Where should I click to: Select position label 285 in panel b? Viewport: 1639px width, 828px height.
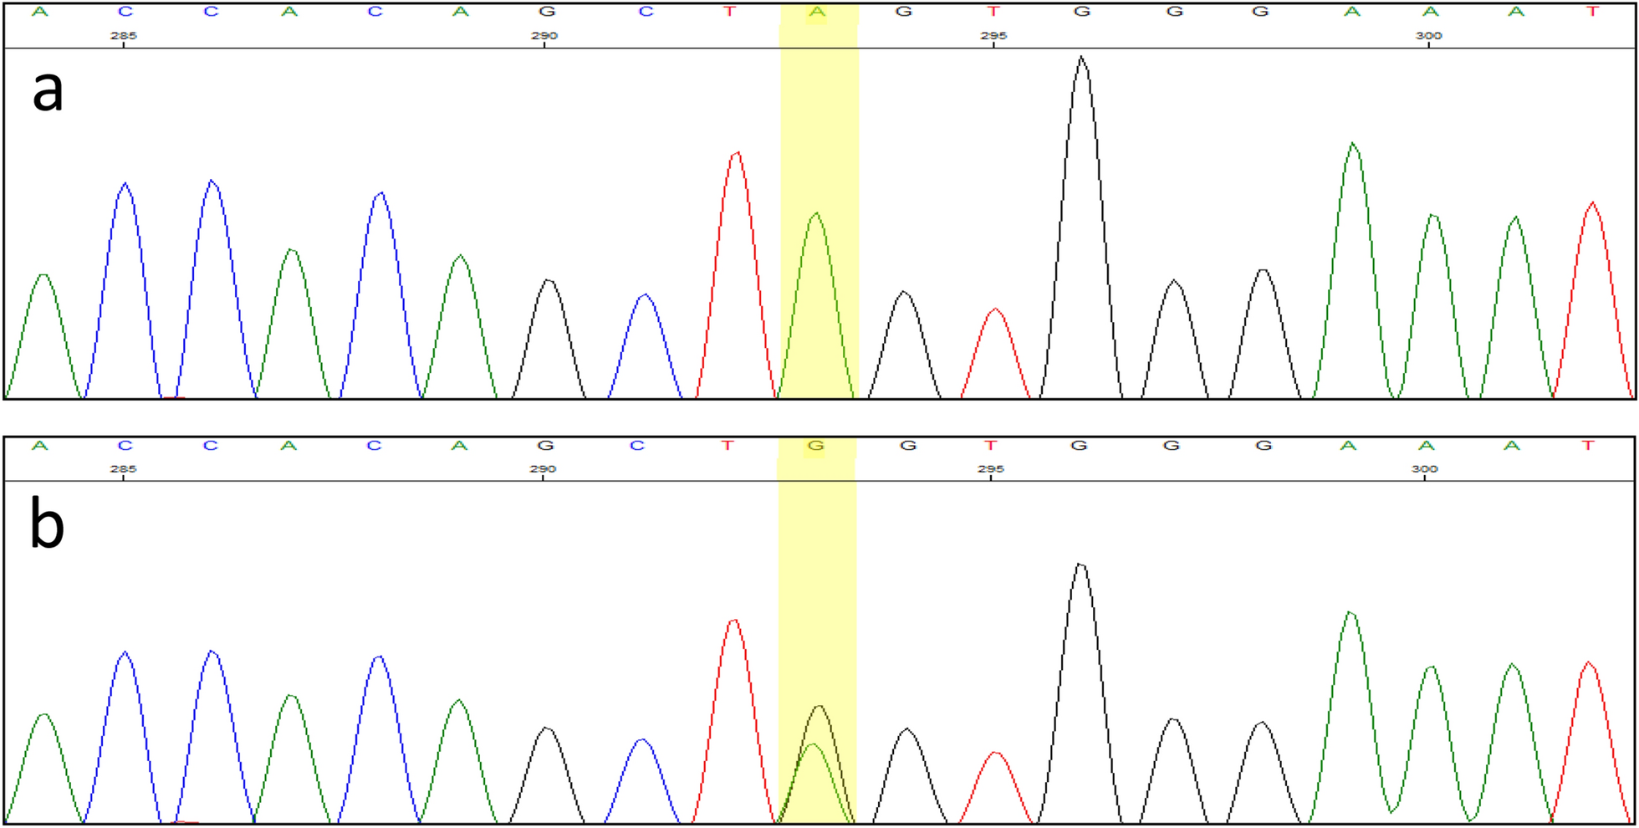tap(123, 469)
